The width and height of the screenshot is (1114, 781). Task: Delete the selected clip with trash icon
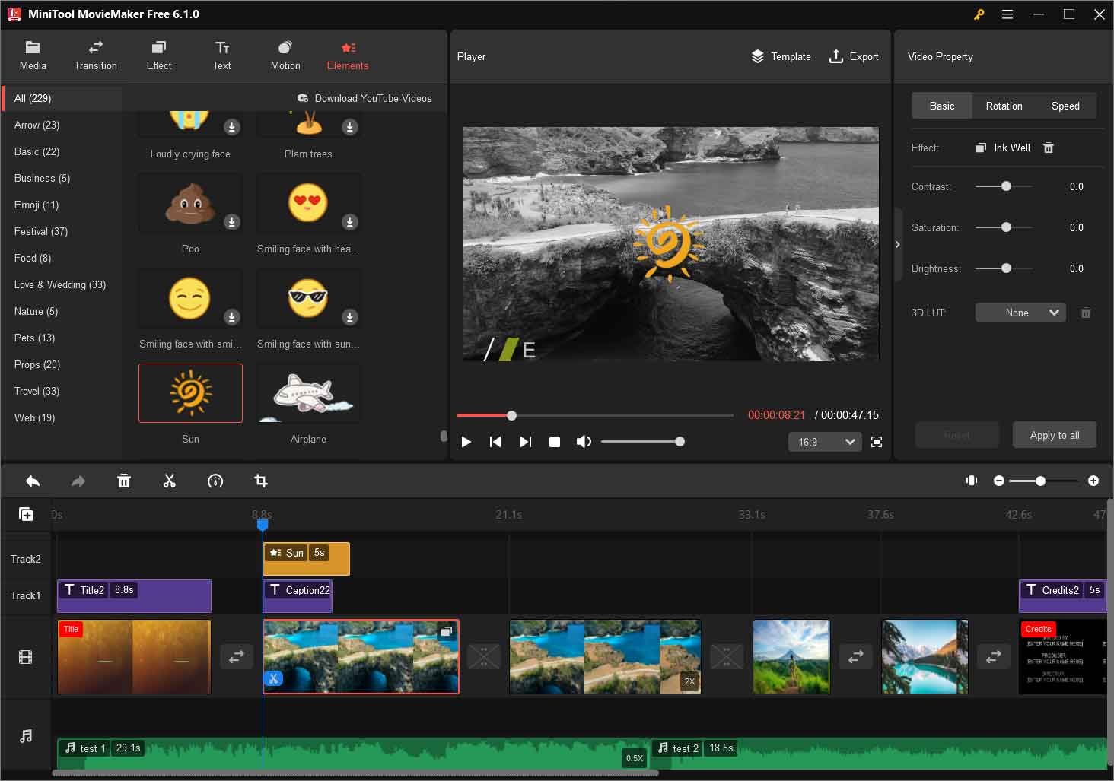pyautogui.click(x=124, y=481)
